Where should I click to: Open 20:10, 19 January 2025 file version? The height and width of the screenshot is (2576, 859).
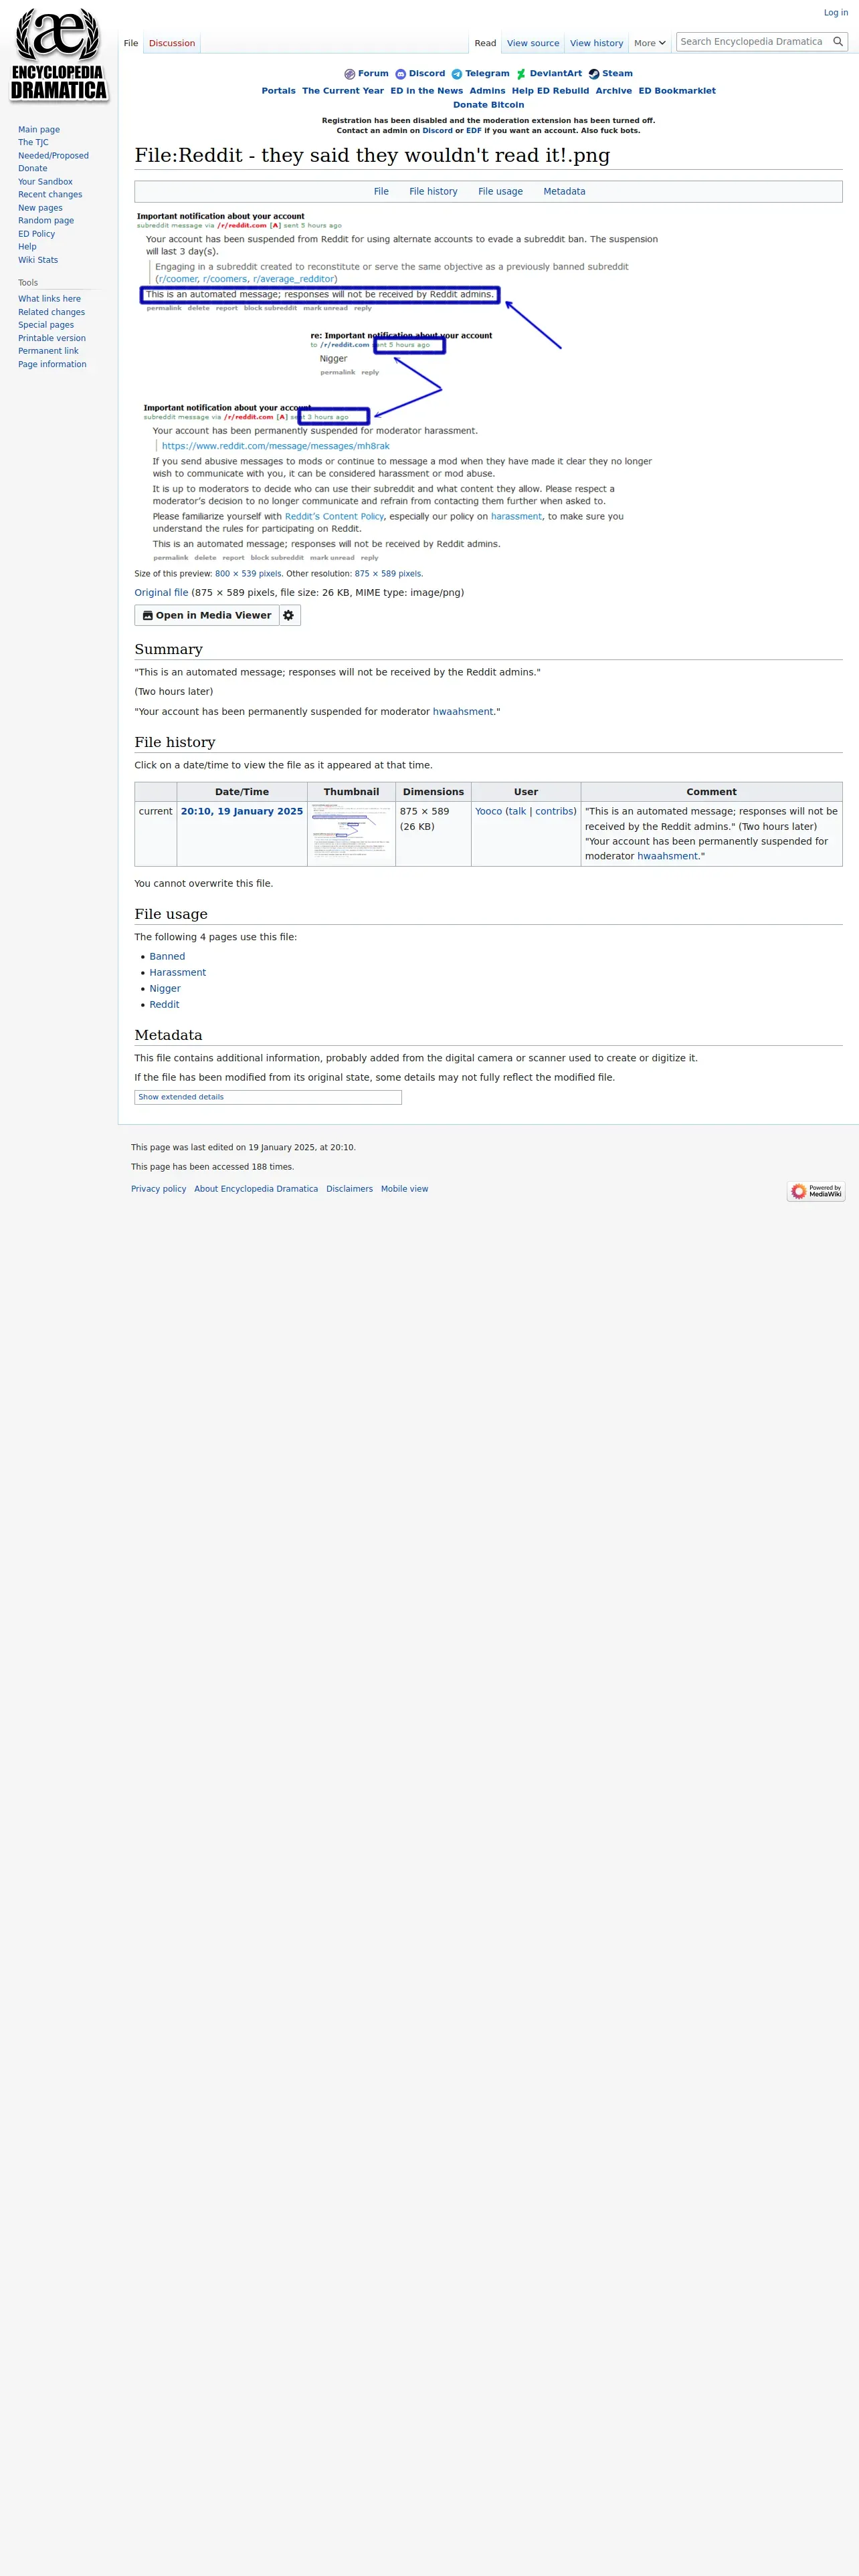click(x=242, y=812)
